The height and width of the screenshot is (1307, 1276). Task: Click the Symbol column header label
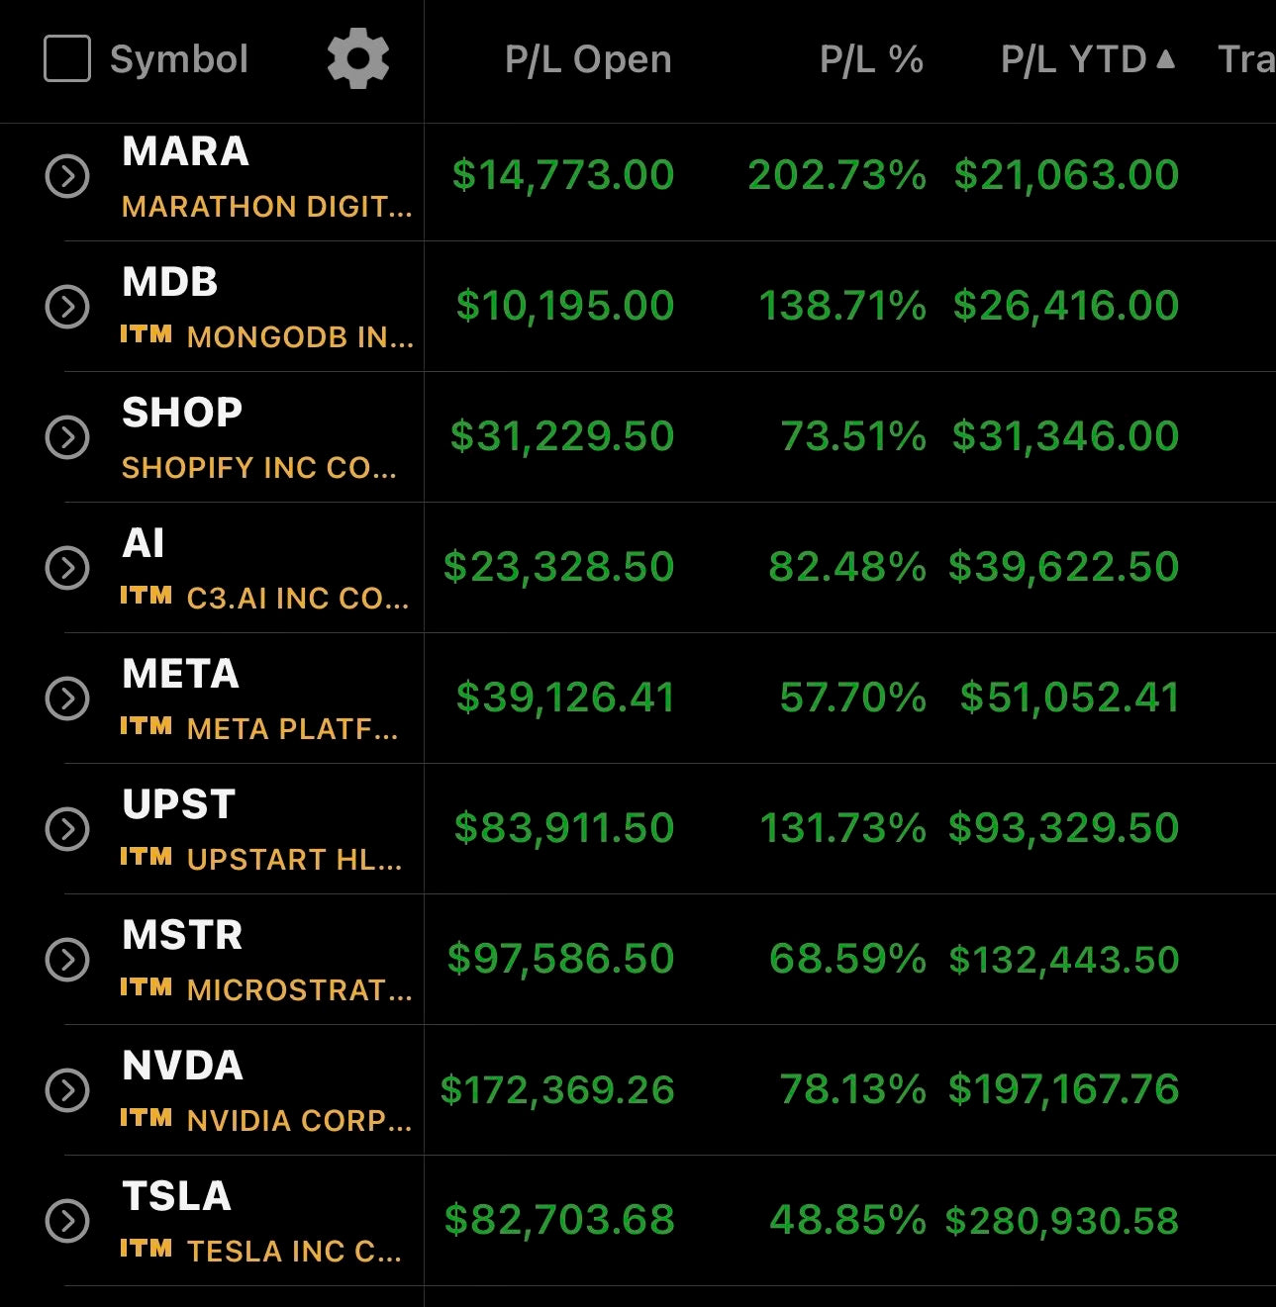point(179,59)
